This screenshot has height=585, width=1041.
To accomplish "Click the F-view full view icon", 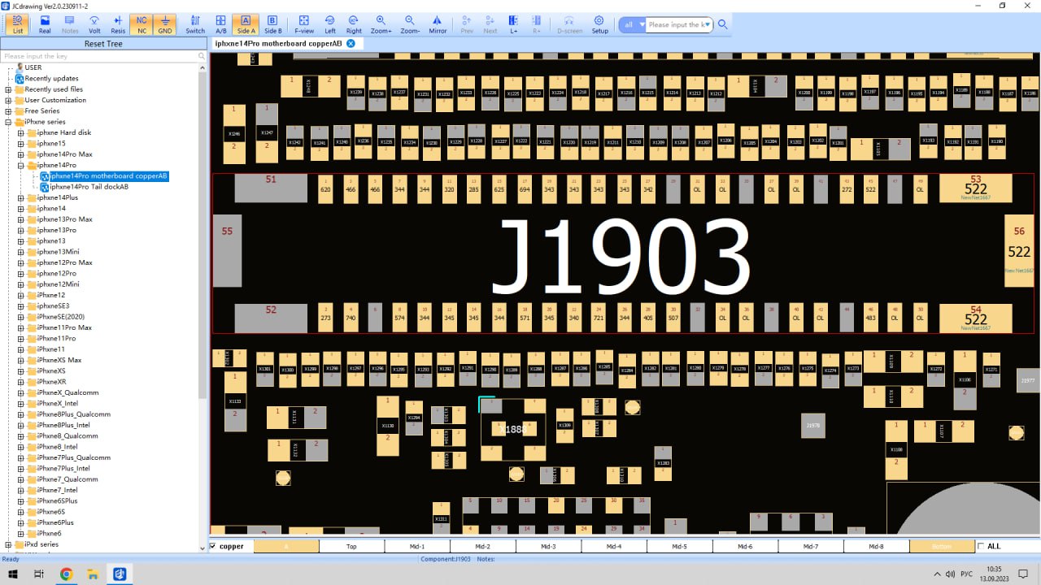I will tap(304, 24).
